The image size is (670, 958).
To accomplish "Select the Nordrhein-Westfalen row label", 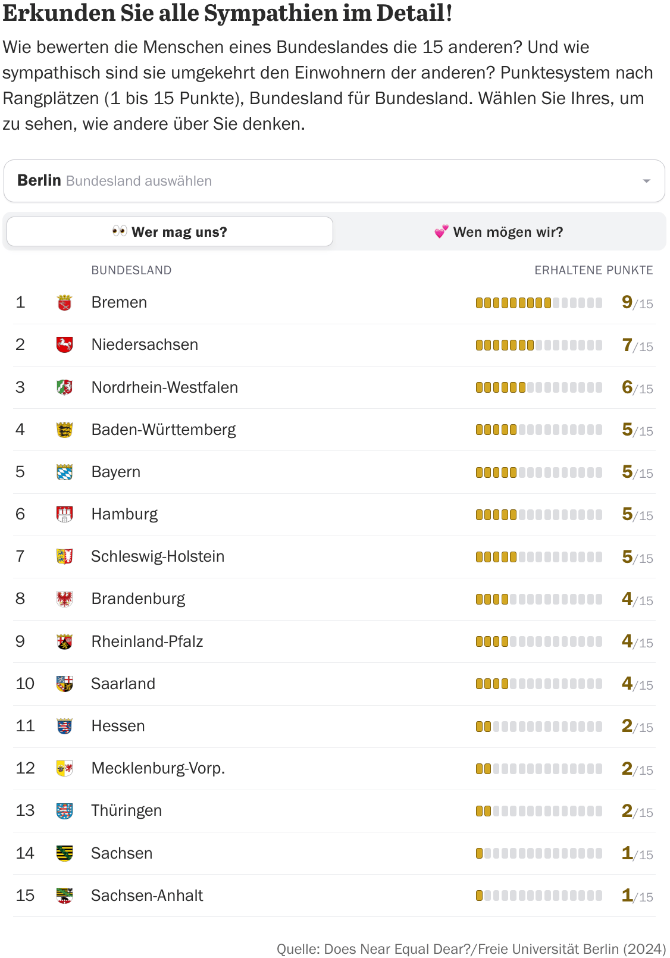I will [164, 387].
